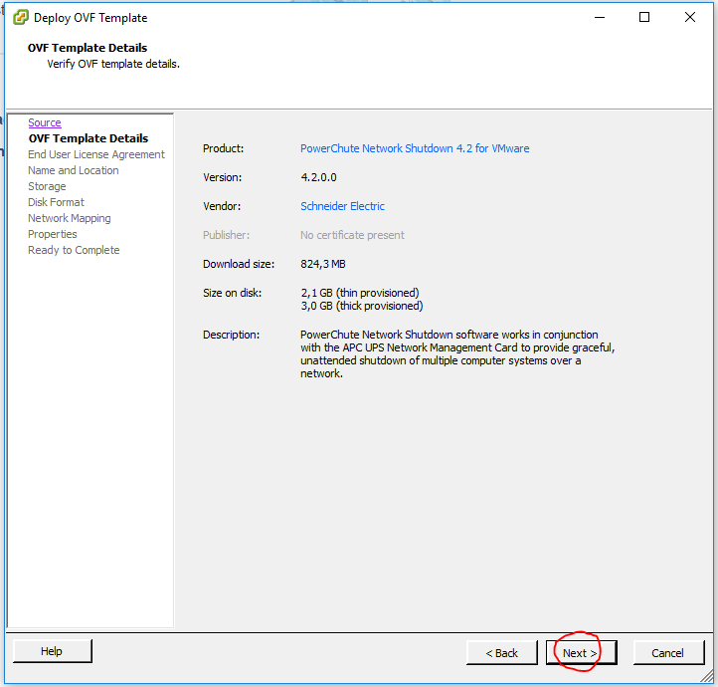Click the Download size: label

[239, 264]
